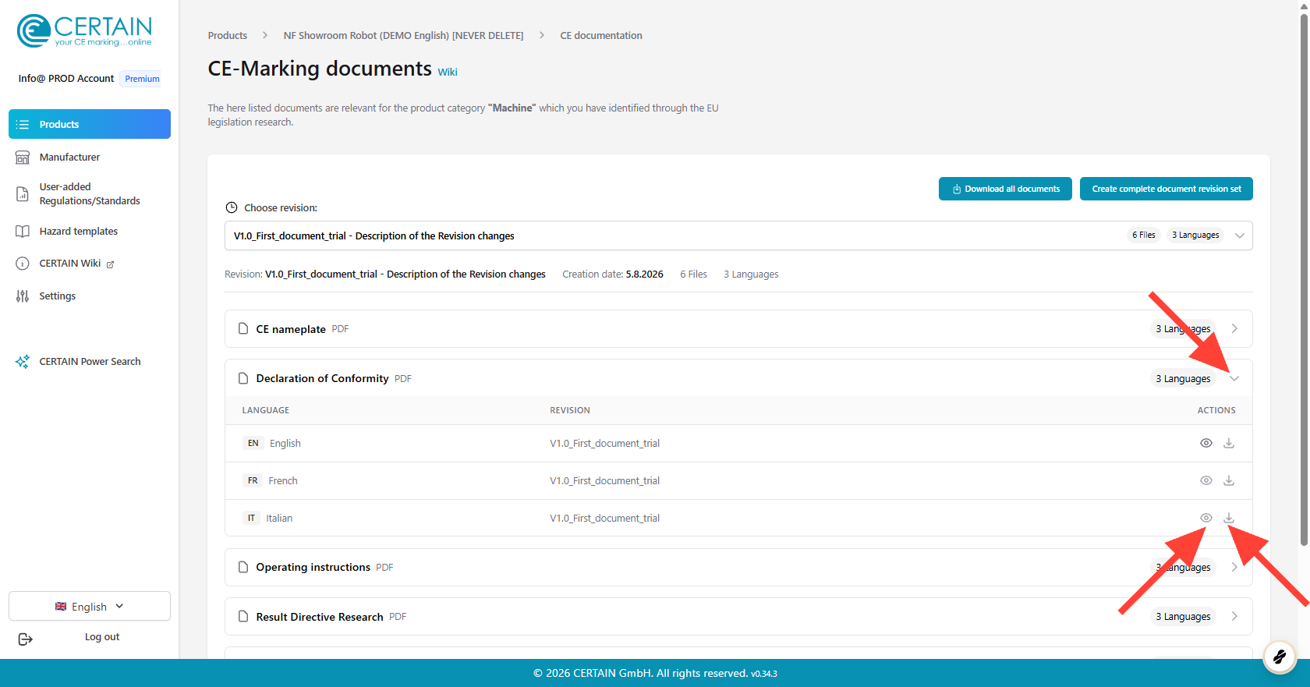Click the external link icon beside CERTAIN Wiki

tap(110, 264)
